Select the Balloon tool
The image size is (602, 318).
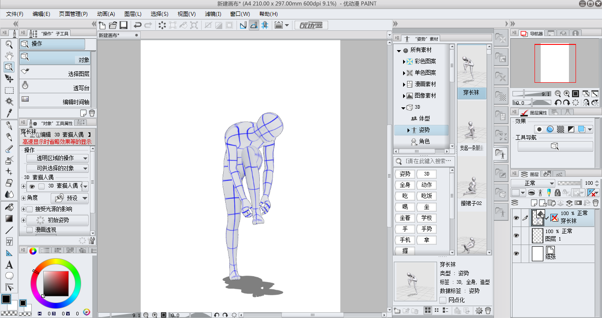9,276
